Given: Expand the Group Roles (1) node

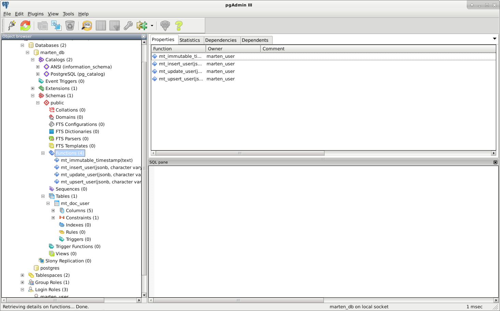Looking at the screenshot, I should point(23,282).
